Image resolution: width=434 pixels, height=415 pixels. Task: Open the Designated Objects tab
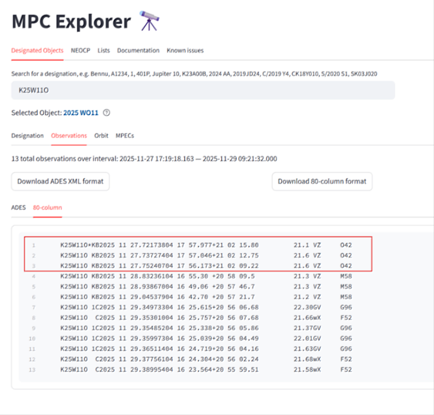click(37, 51)
